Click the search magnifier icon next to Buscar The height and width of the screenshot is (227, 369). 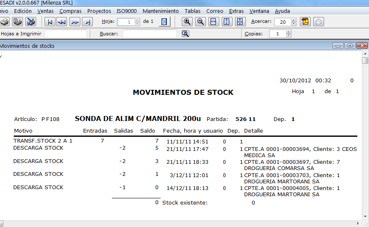[186, 34]
